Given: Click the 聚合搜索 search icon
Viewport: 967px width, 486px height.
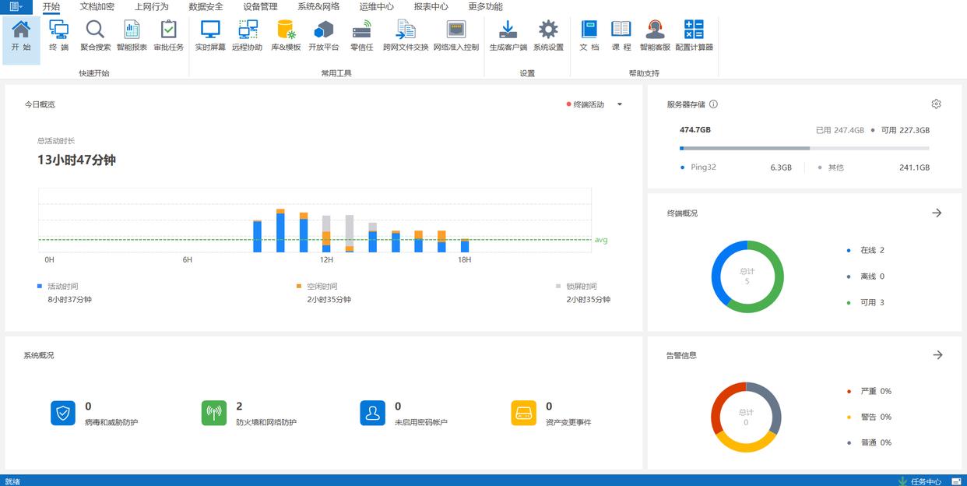Looking at the screenshot, I should 95,36.
